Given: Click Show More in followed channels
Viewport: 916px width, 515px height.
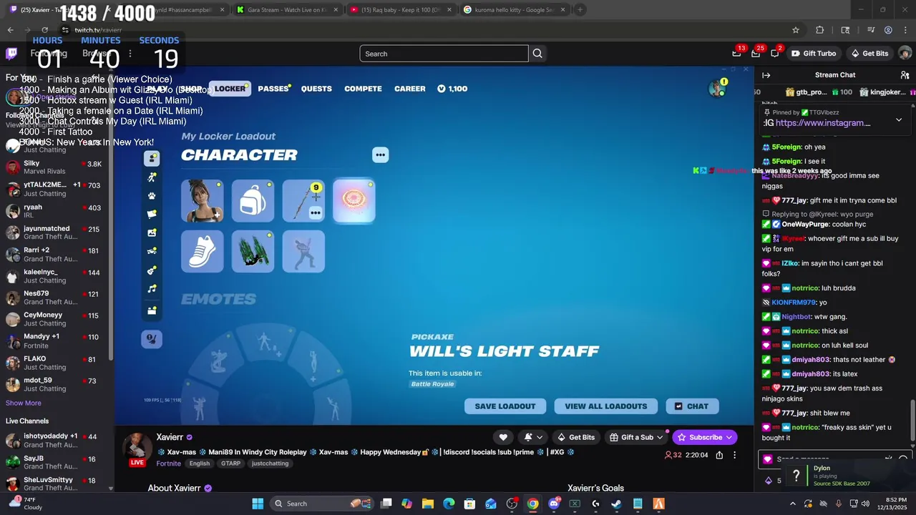Looking at the screenshot, I should click(23, 403).
